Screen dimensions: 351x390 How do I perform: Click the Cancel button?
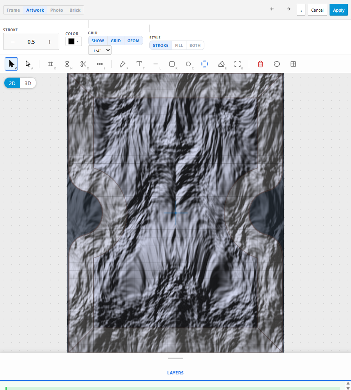click(x=317, y=10)
